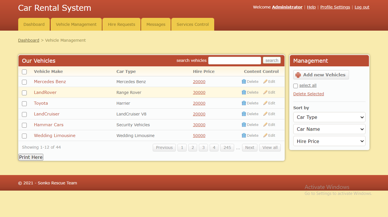Check the checkbox in the table header row
388x217 pixels.
(24, 72)
